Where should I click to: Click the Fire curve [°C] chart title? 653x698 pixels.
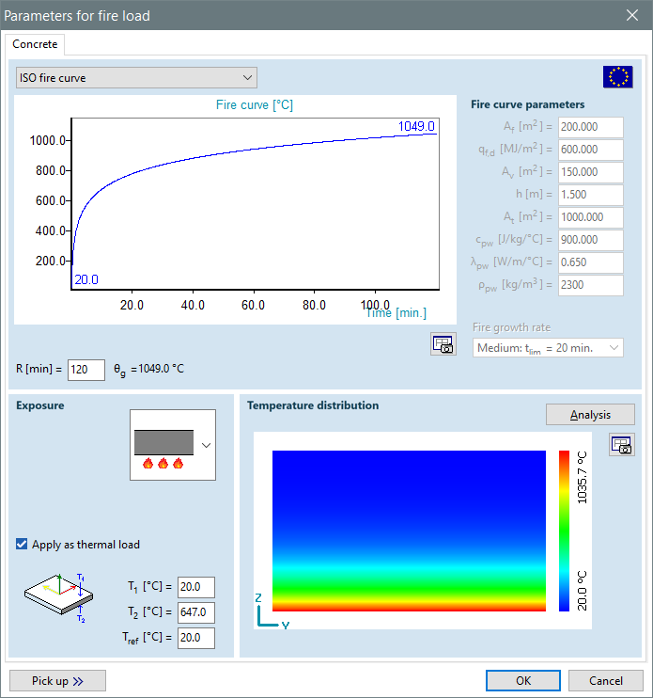pyautogui.click(x=255, y=105)
